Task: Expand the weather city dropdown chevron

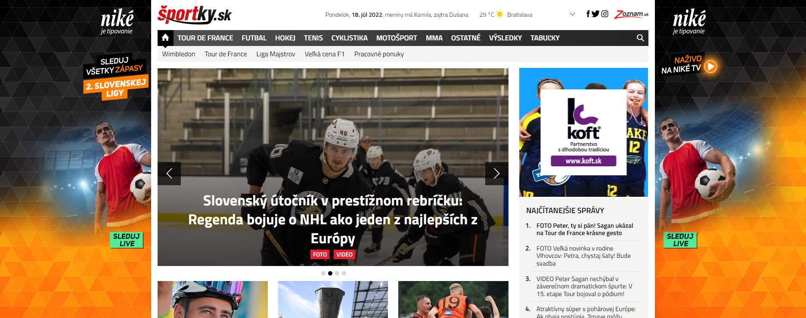Action: coord(572,15)
